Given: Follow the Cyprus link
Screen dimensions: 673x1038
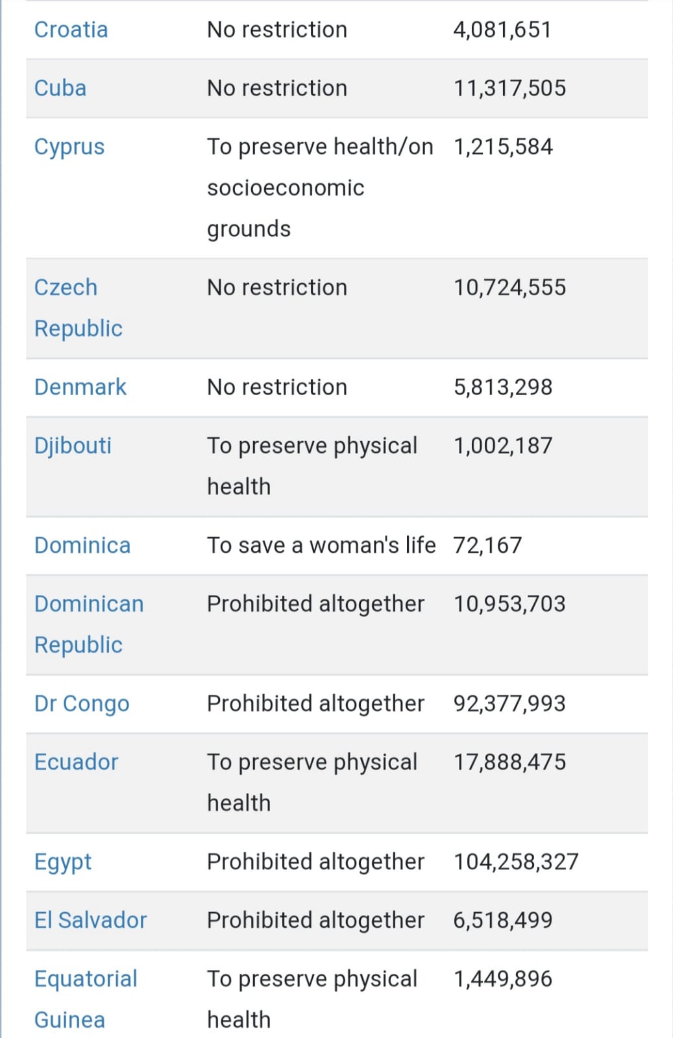Looking at the screenshot, I should click(x=69, y=147).
